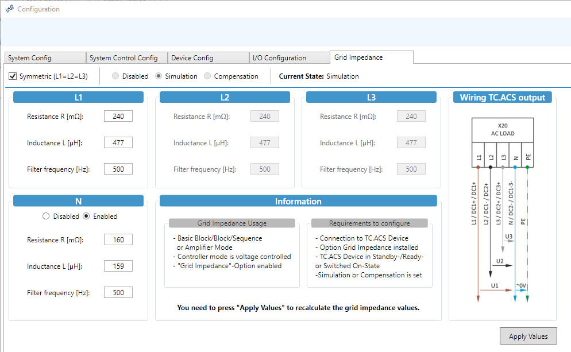Click the L1 Resistance R input field
Image resolution: width=571 pixels, height=352 pixels.
(x=118, y=117)
